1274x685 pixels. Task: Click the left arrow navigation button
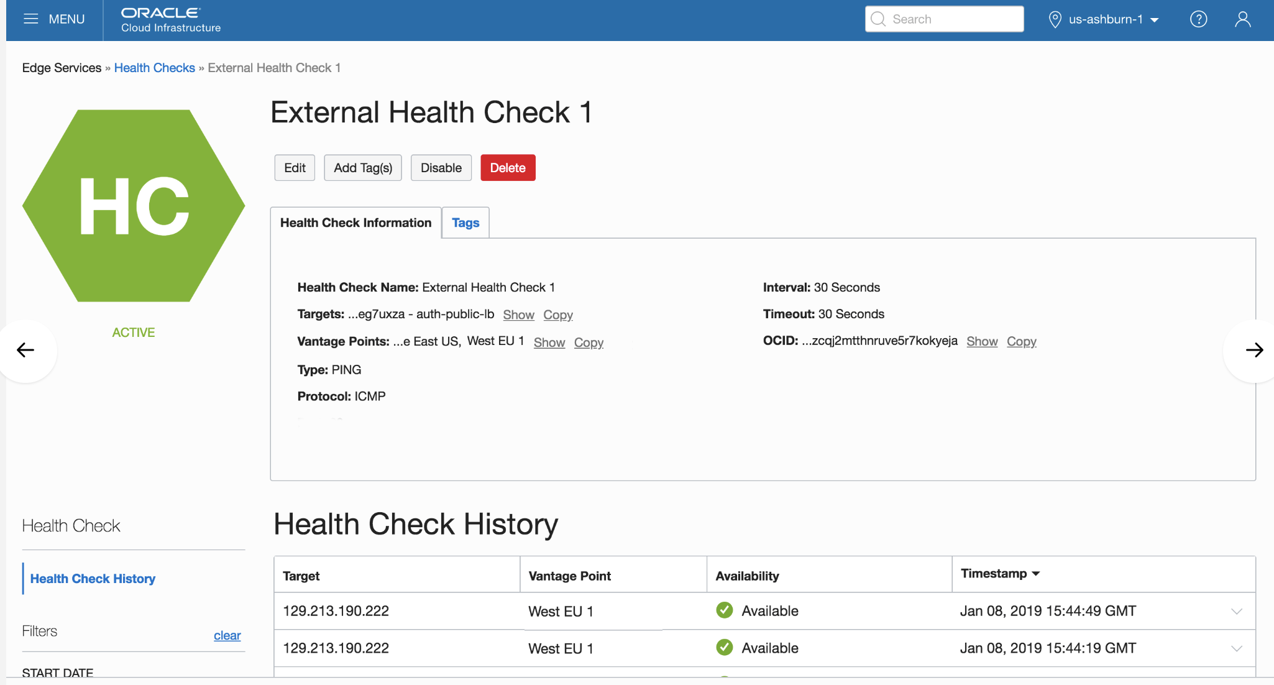(x=25, y=350)
